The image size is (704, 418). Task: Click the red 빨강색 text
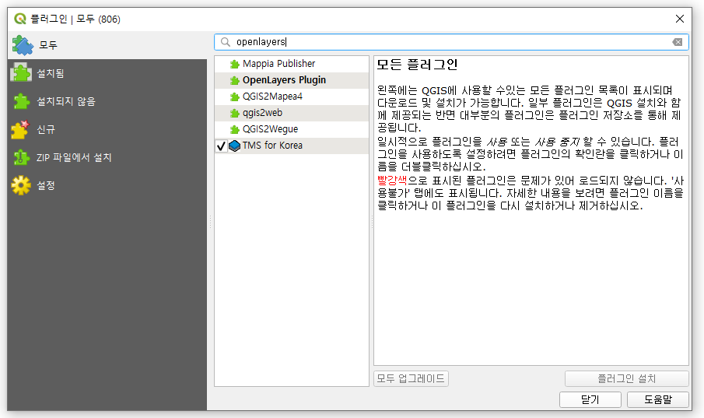392,181
